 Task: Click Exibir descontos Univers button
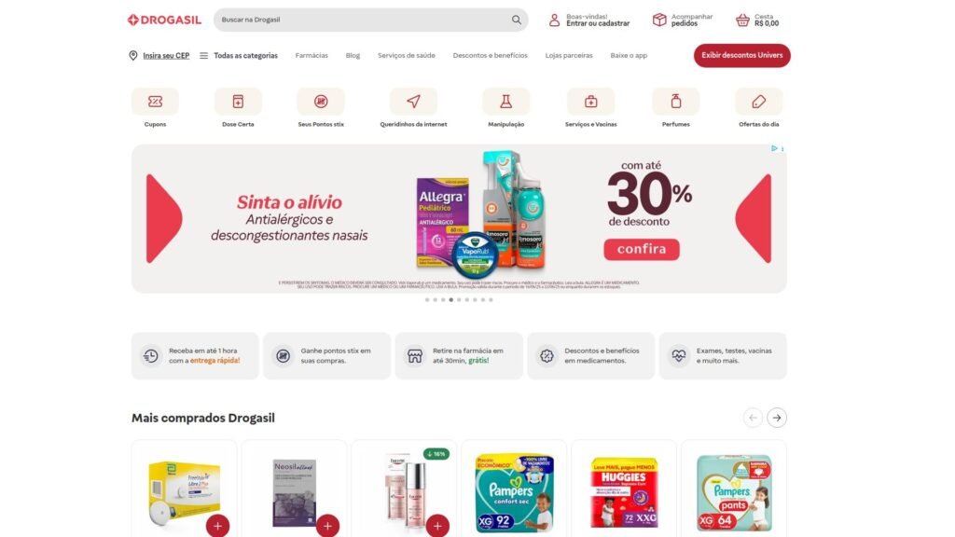tap(741, 55)
